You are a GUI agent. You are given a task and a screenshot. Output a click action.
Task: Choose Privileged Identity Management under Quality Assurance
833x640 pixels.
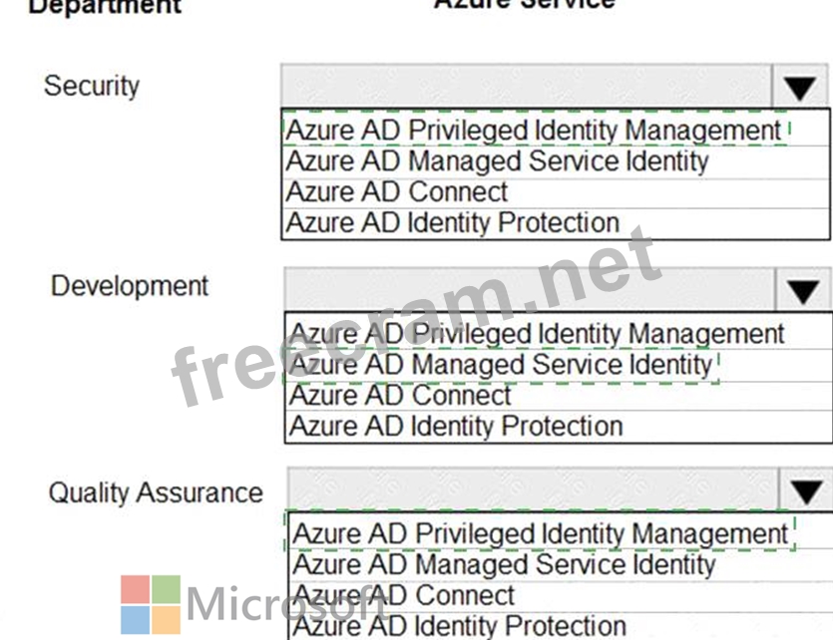[540, 534]
